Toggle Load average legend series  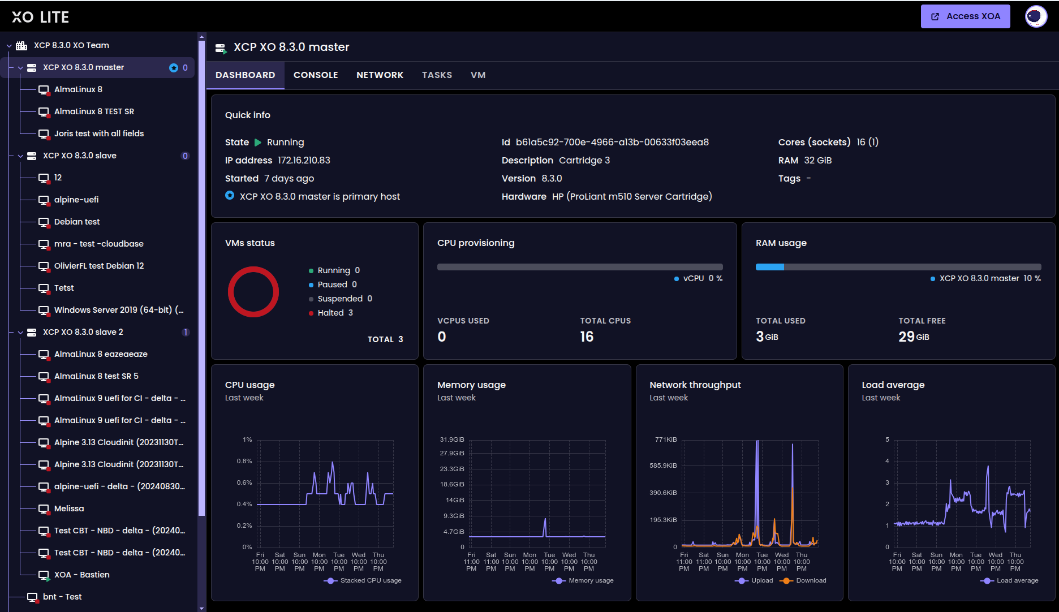tap(1009, 580)
